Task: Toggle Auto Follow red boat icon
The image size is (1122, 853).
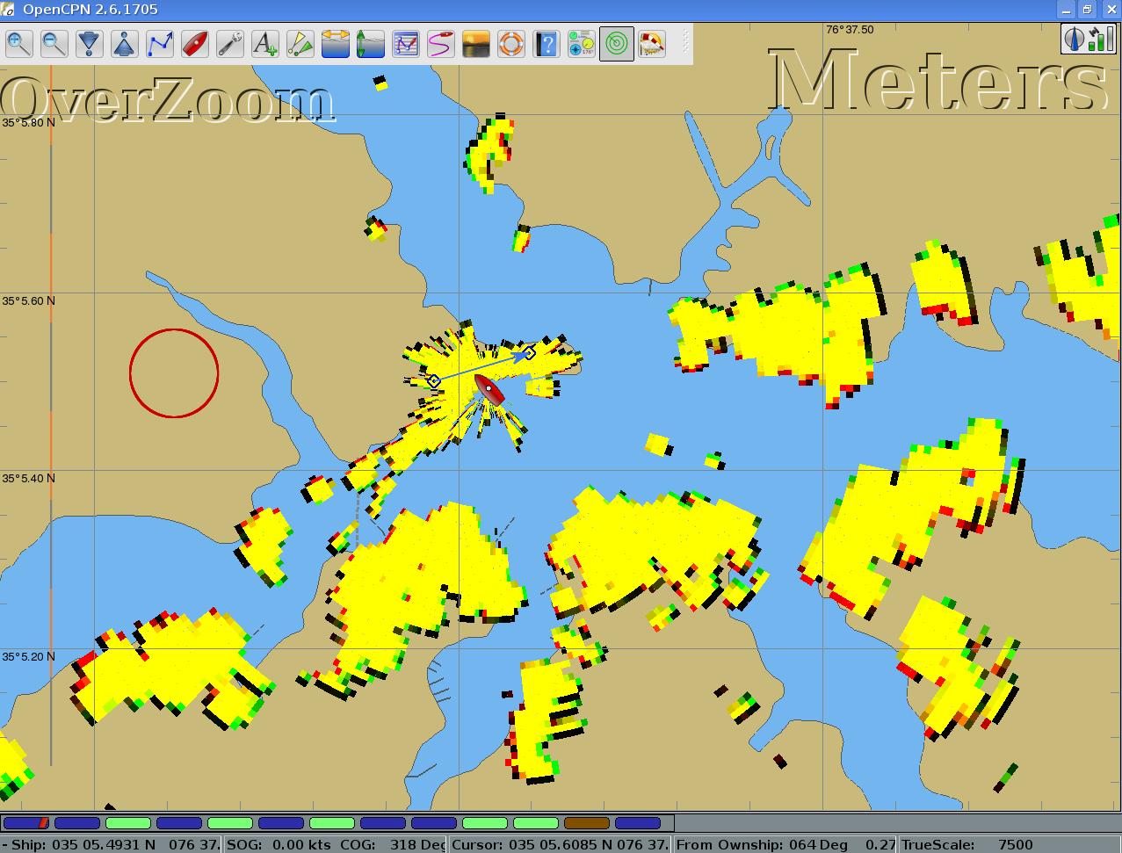Action: point(195,43)
